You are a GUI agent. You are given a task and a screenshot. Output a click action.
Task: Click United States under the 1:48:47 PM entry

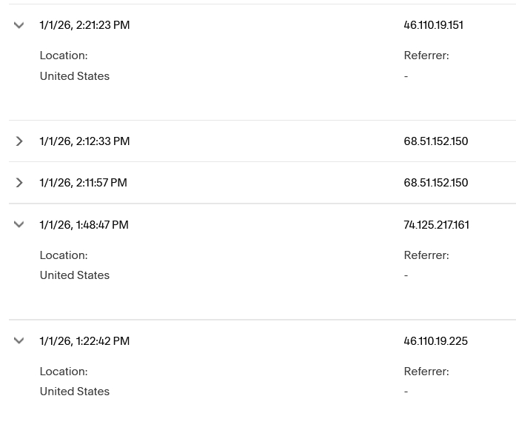click(x=74, y=275)
